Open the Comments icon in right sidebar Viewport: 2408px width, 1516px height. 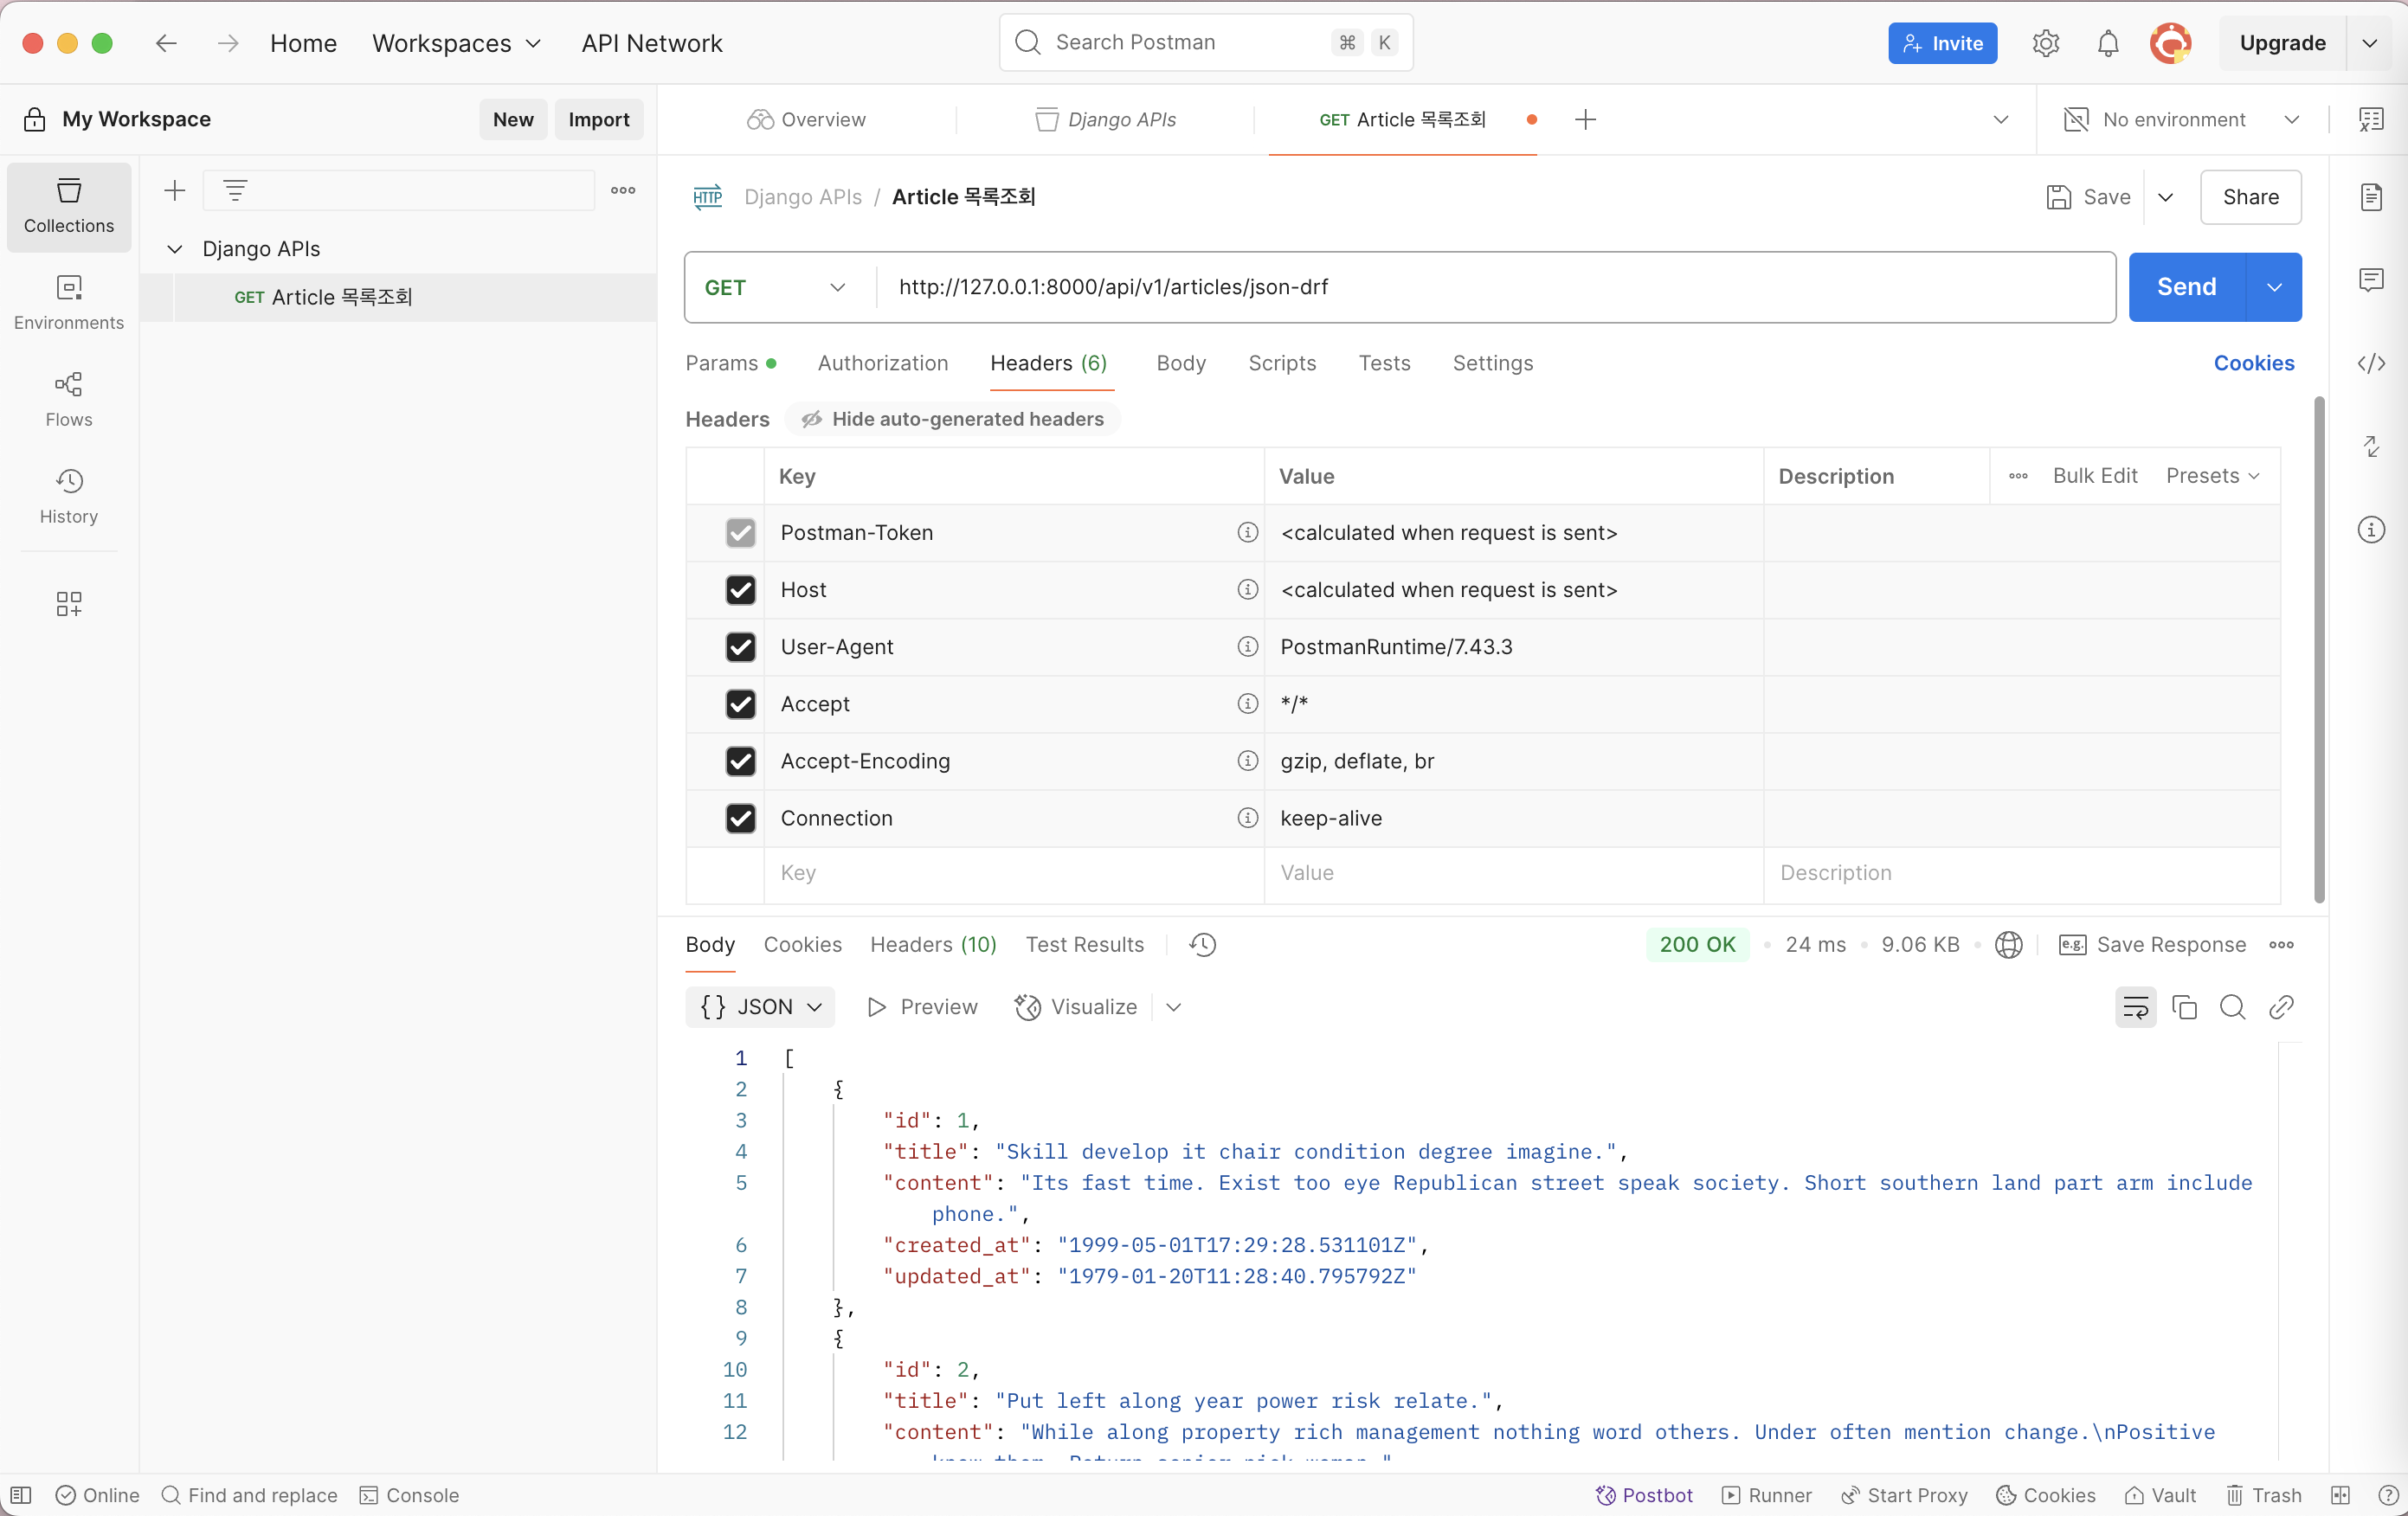[2371, 280]
